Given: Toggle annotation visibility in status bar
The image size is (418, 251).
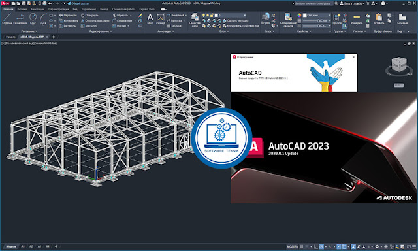Looking at the screenshot, I should [x=353, y=246].
